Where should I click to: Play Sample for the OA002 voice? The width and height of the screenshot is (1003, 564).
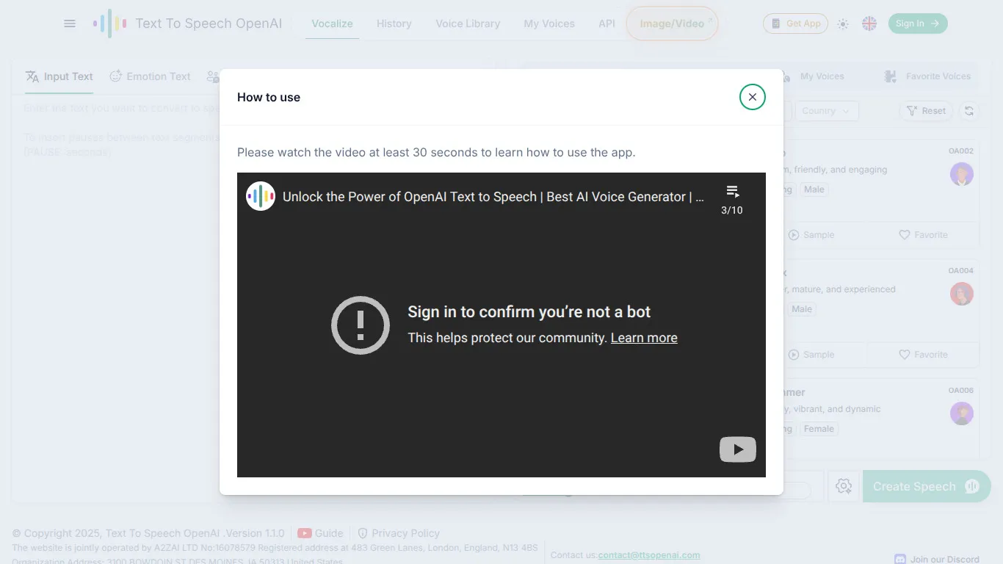pyautogui.click(x=811, y=235)
